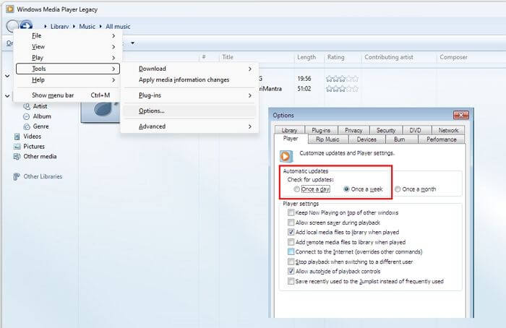Image resolution: width=506 pixels, height=328 pixels.
Task: Select the Artist icon in library tree
Action: pos(27,106)
